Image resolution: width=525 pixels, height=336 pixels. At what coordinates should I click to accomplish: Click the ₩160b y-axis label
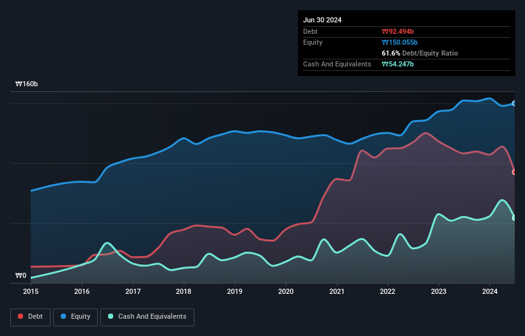(26, 84)
